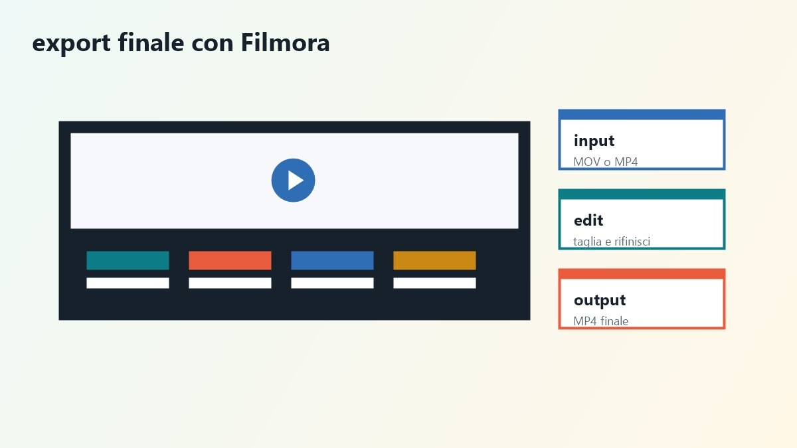Click the white bar under blue clip
The image size is (797, 448).
point(332,283)
